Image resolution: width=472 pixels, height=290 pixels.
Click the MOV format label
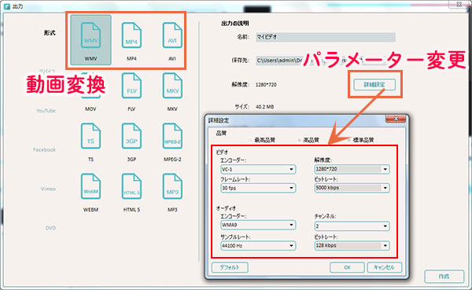(x=90, y=109)
